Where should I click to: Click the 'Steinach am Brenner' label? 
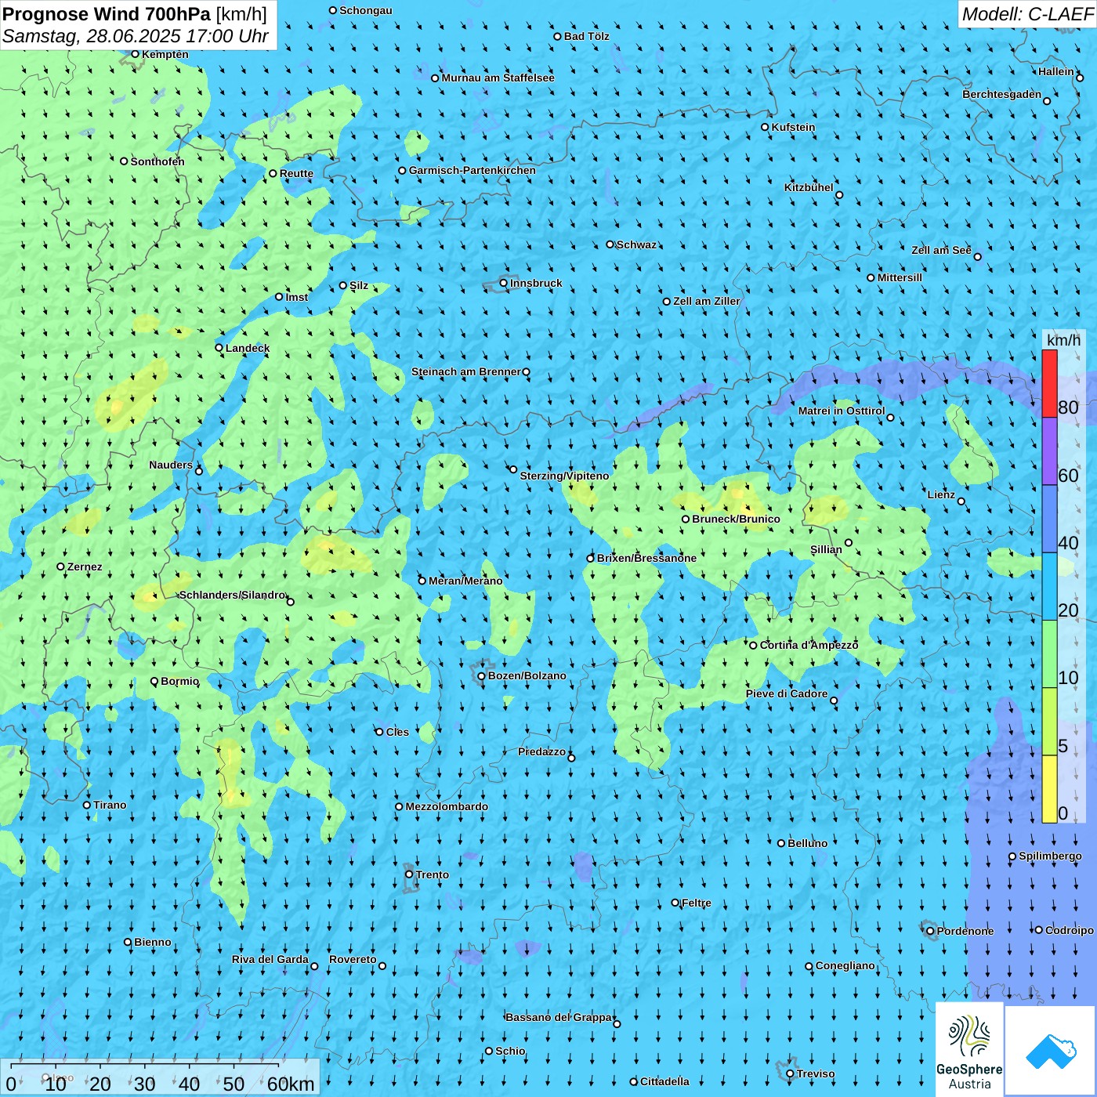[x=466, y=371]
